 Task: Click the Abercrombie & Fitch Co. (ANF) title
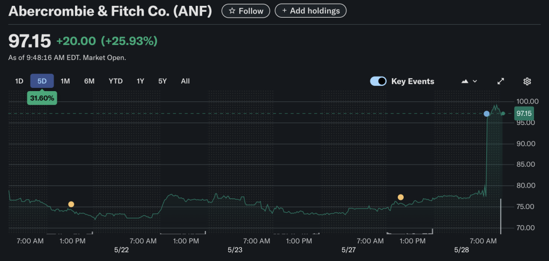click(x=110, y=11)
